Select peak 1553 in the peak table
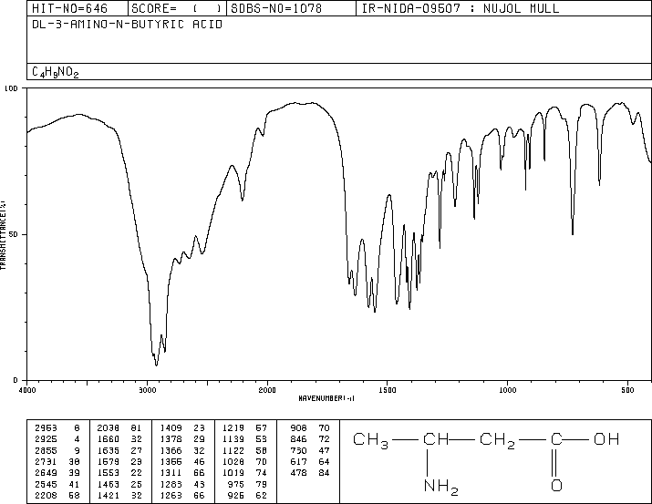This screenshot has height=504, width=652. coord(109,473)
